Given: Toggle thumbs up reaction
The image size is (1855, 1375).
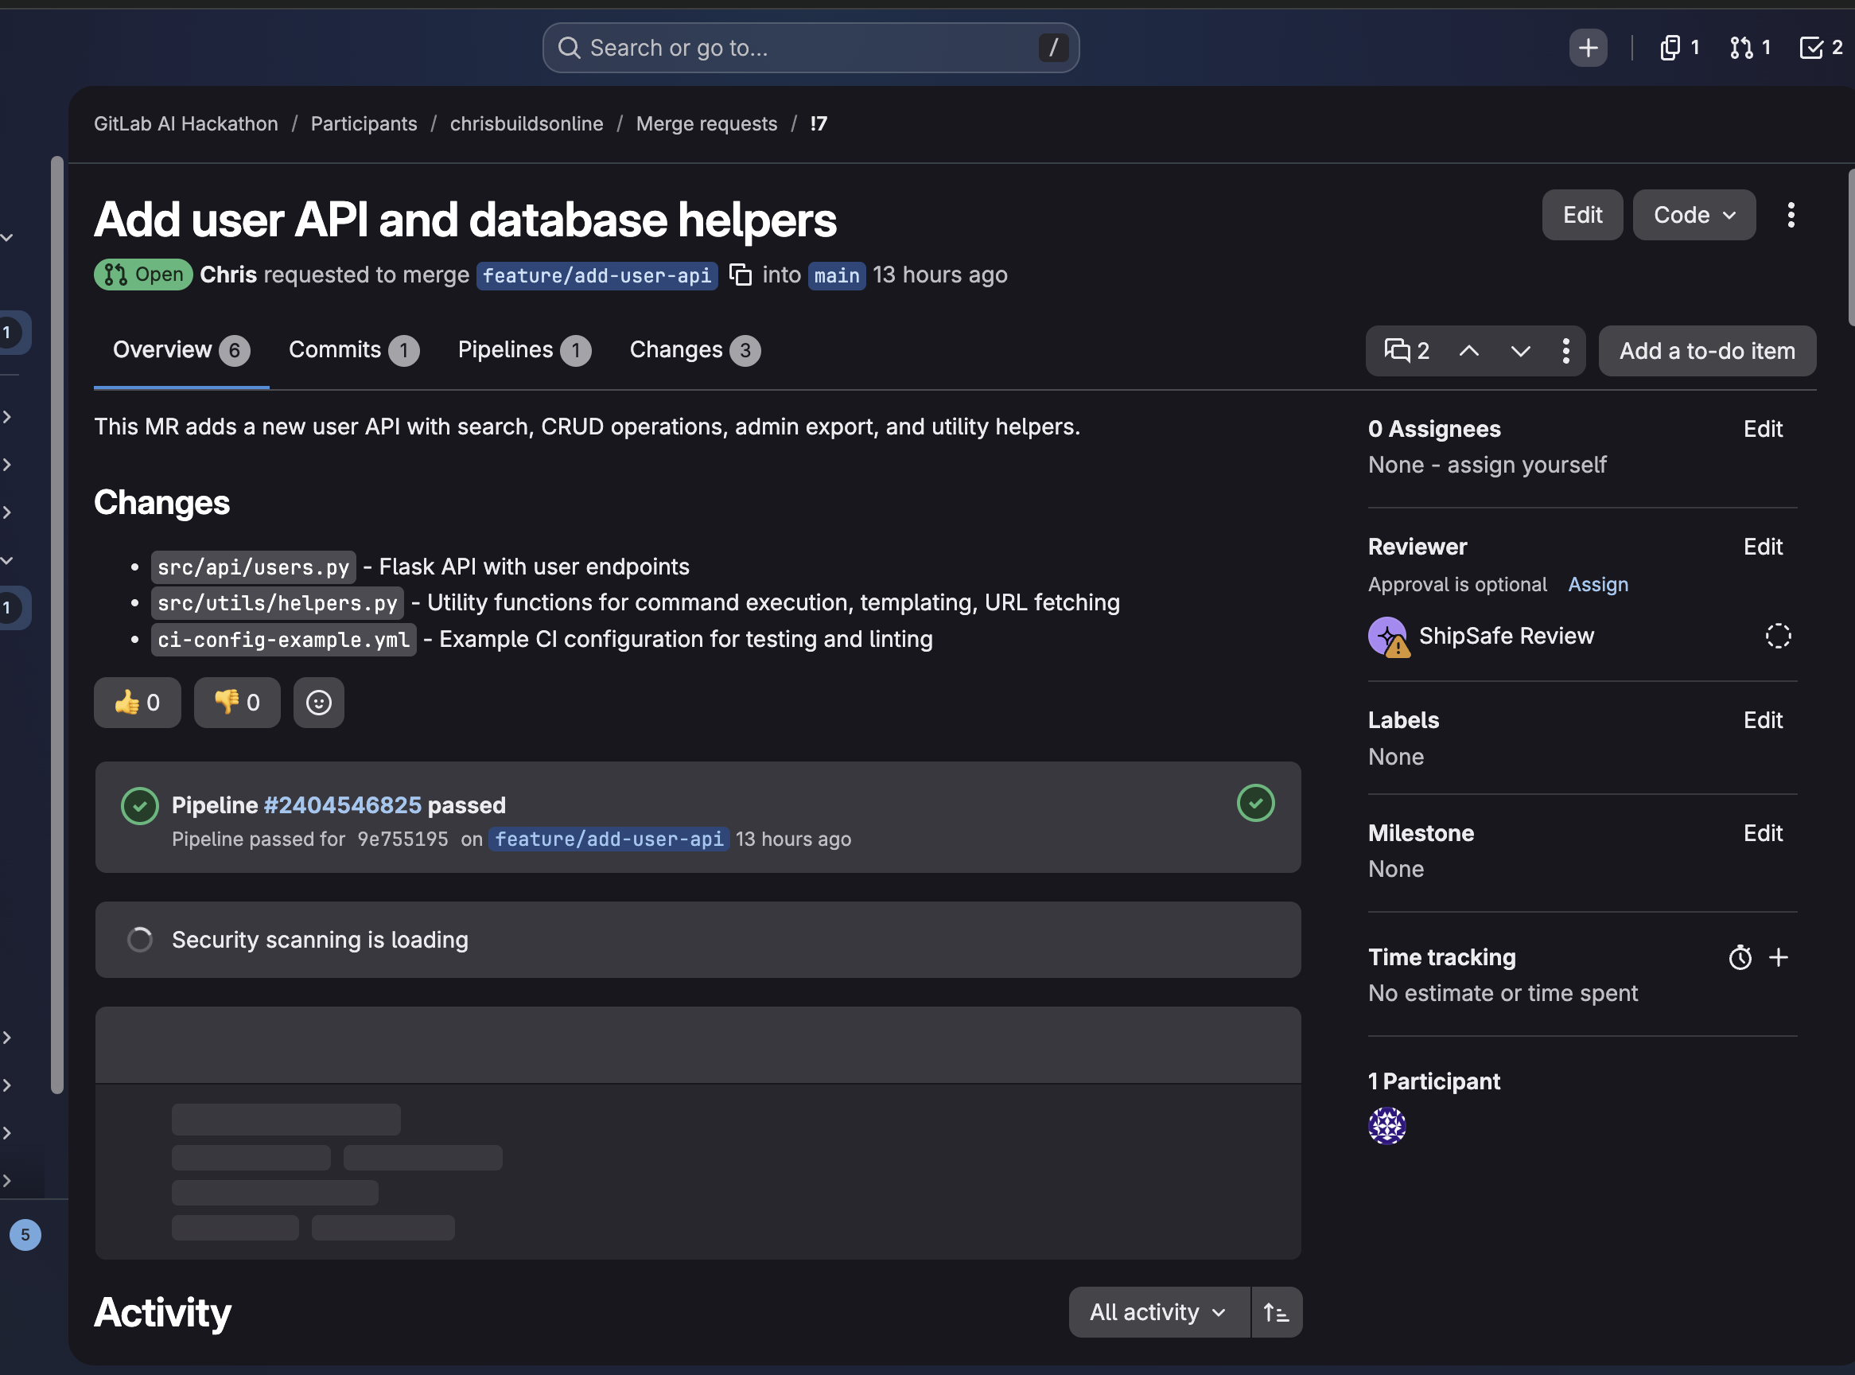Looking at the screenshot, I should (x=138, y=703).
